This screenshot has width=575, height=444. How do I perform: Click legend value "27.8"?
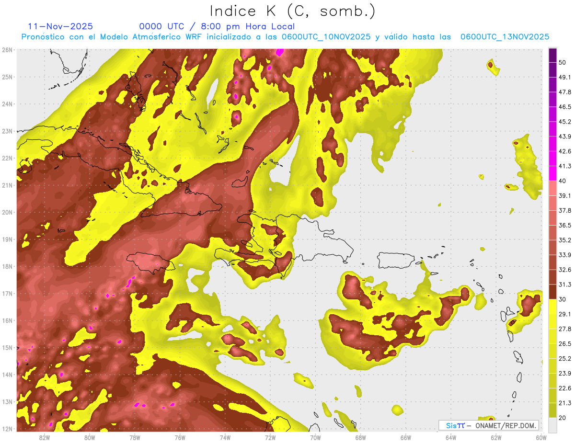(x=565, y=329)
